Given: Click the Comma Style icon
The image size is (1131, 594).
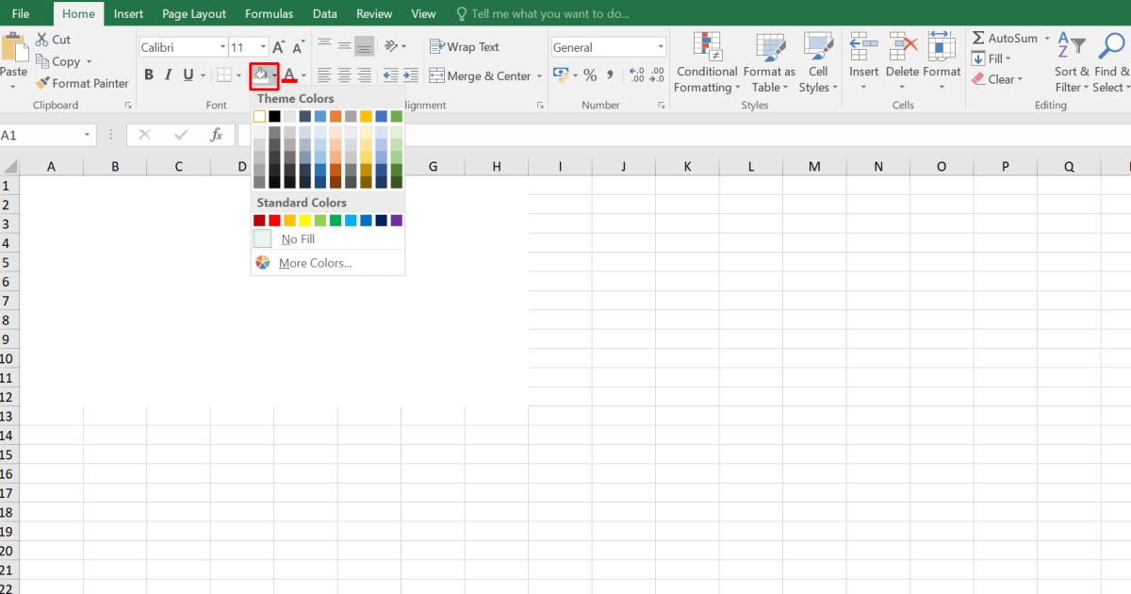Looking at the screenshot, I should [611, 74].
